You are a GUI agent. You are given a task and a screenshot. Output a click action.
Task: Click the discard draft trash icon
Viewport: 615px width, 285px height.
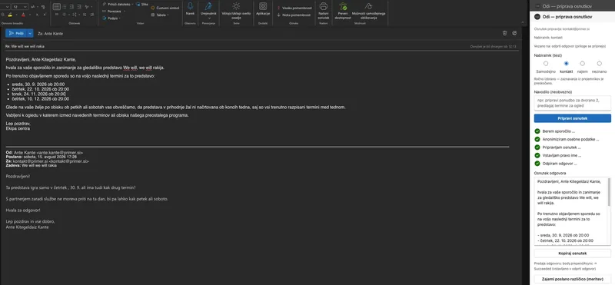pos(505,33)
